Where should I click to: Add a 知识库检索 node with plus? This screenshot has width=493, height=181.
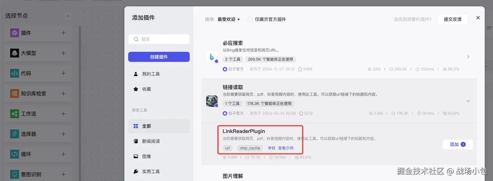63,94
